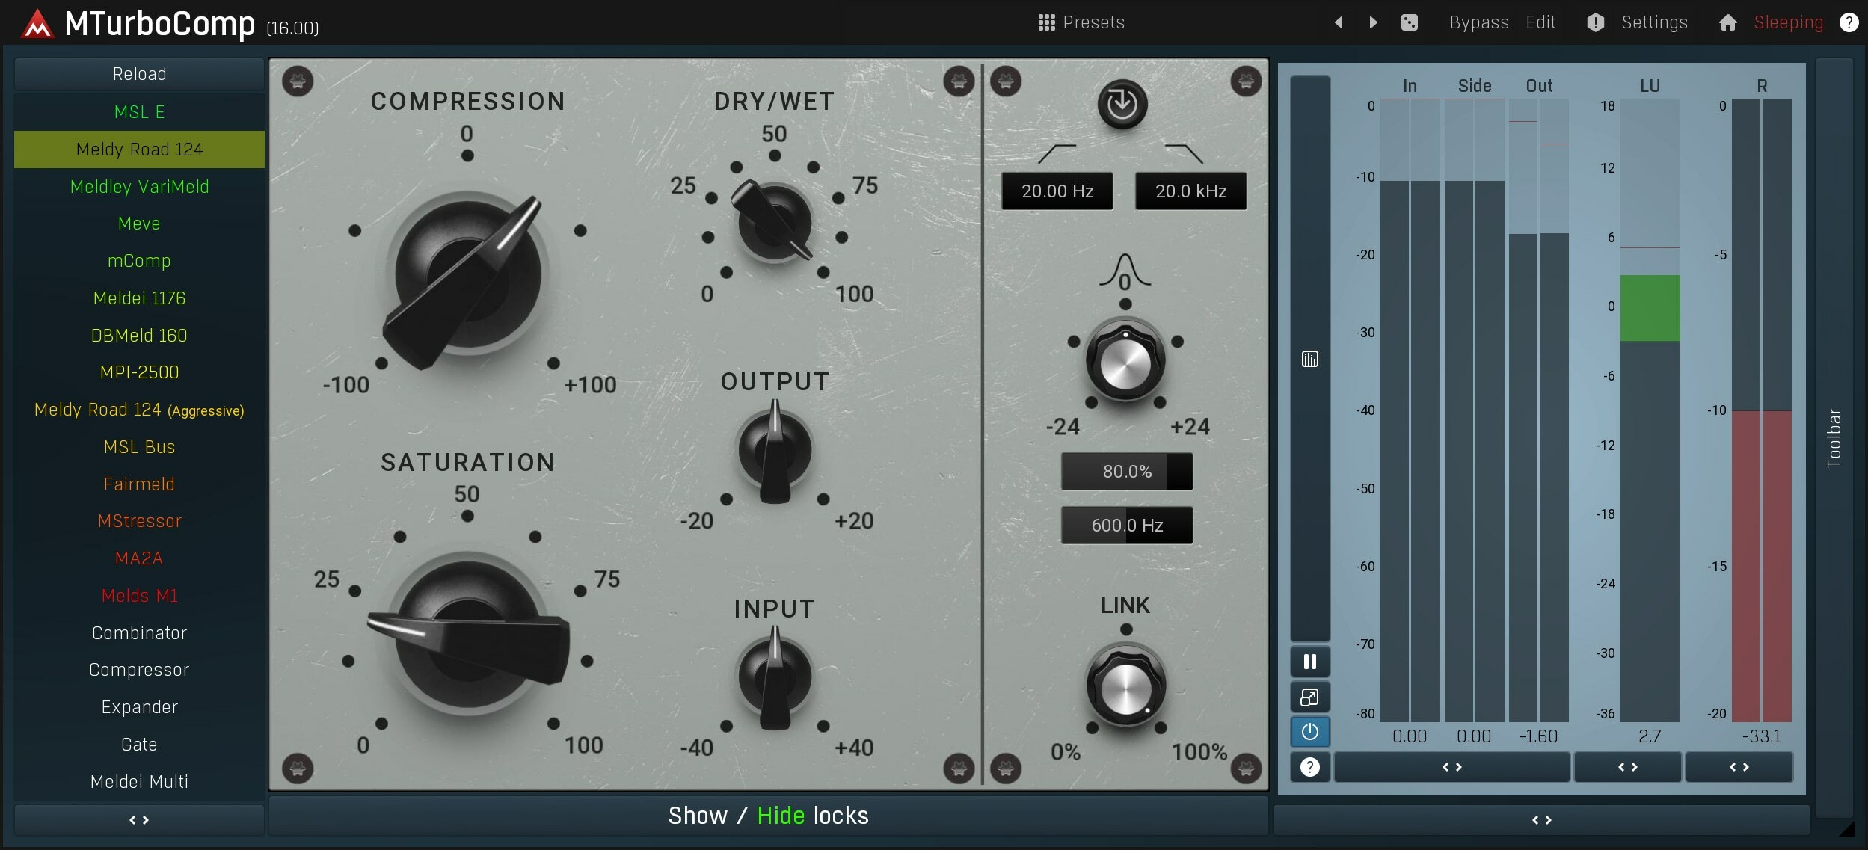1868x850 pixels.
Task: Click Reload above the preset list
Action: (x=138, y=73)
